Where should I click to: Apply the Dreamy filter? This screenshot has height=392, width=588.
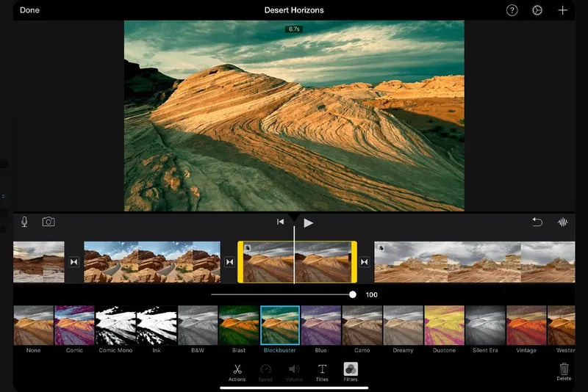[403, 325]
